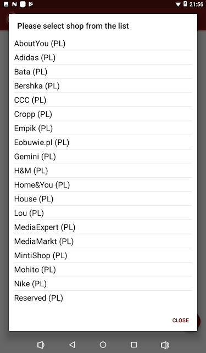Select Eobuwie.pl (PL) entry
Screen dimensions: 206x353
tap(103, 142)
